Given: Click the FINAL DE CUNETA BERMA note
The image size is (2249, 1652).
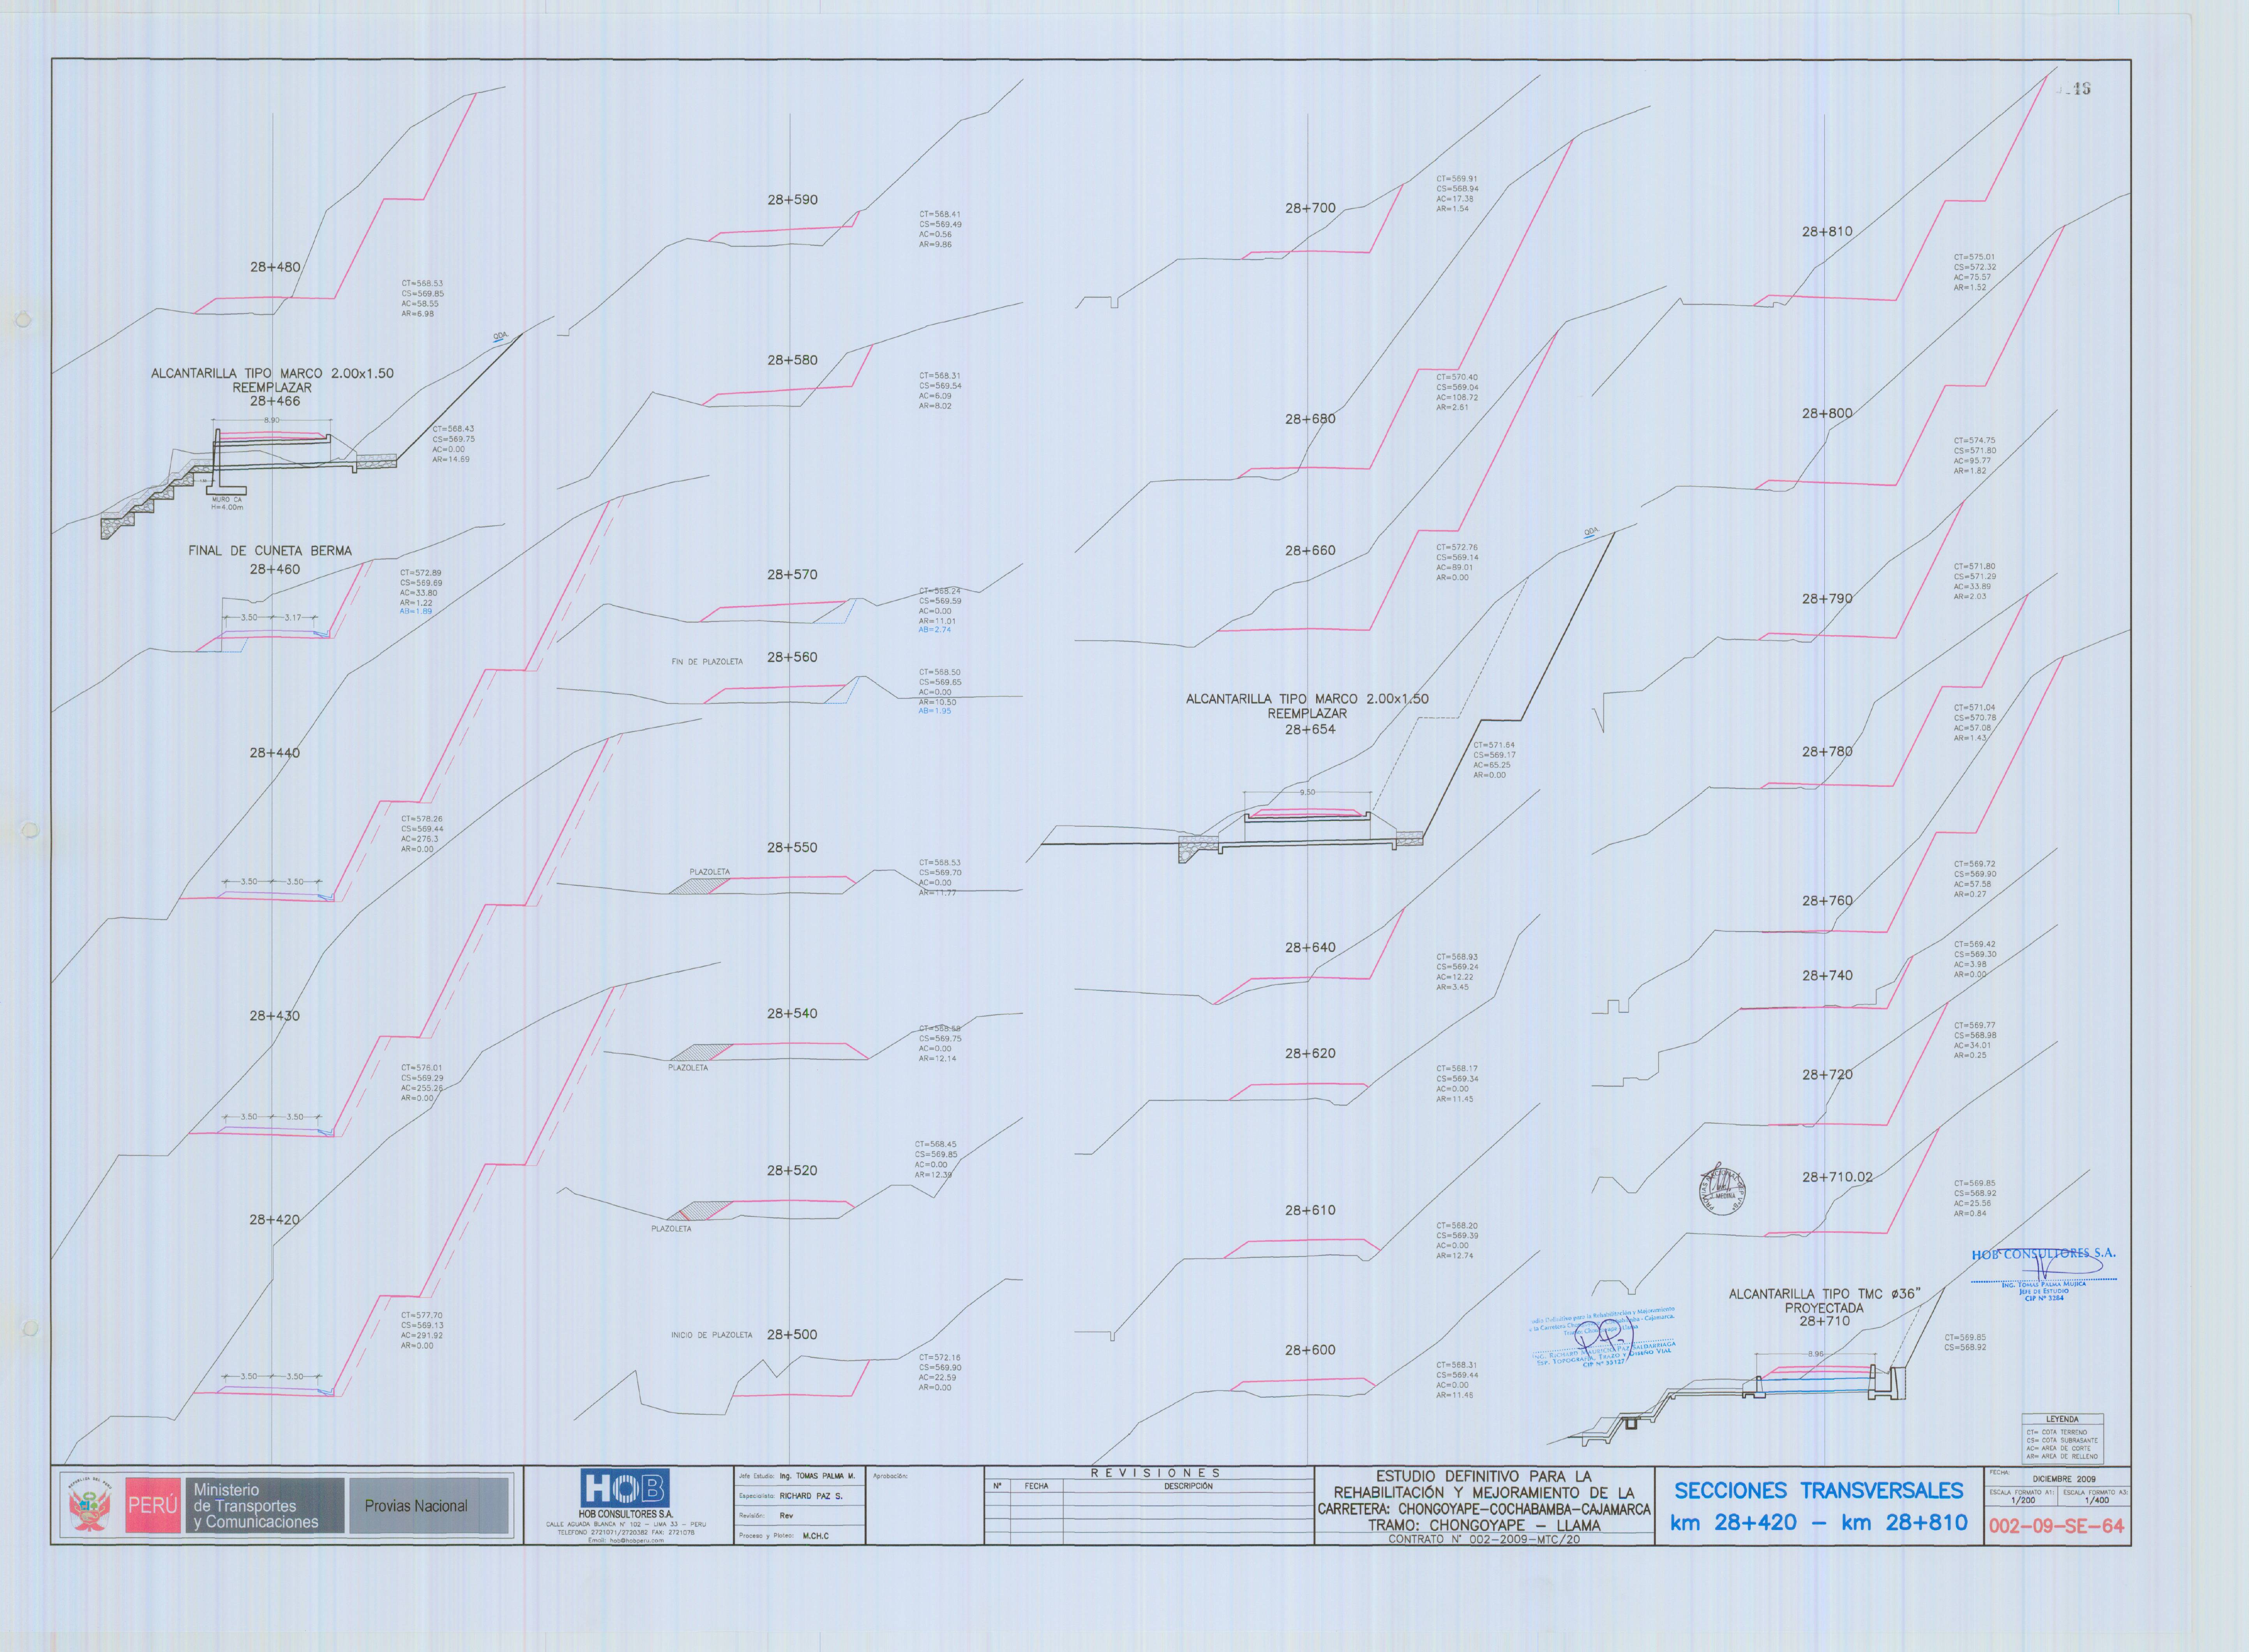Looking at the screenshot, I should [270, 551].
